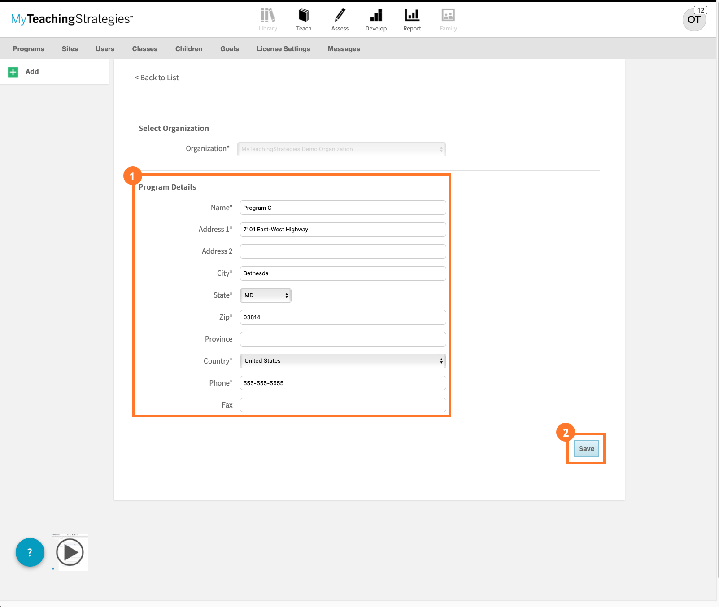The image size is (719, 607).
Task: Play the tutorial video thumbnail
Action: point(70,552)
